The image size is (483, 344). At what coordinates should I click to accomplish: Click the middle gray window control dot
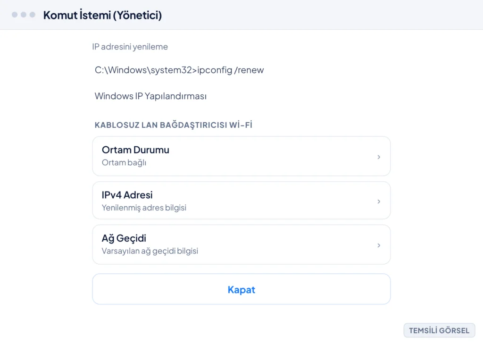(24, 15)
